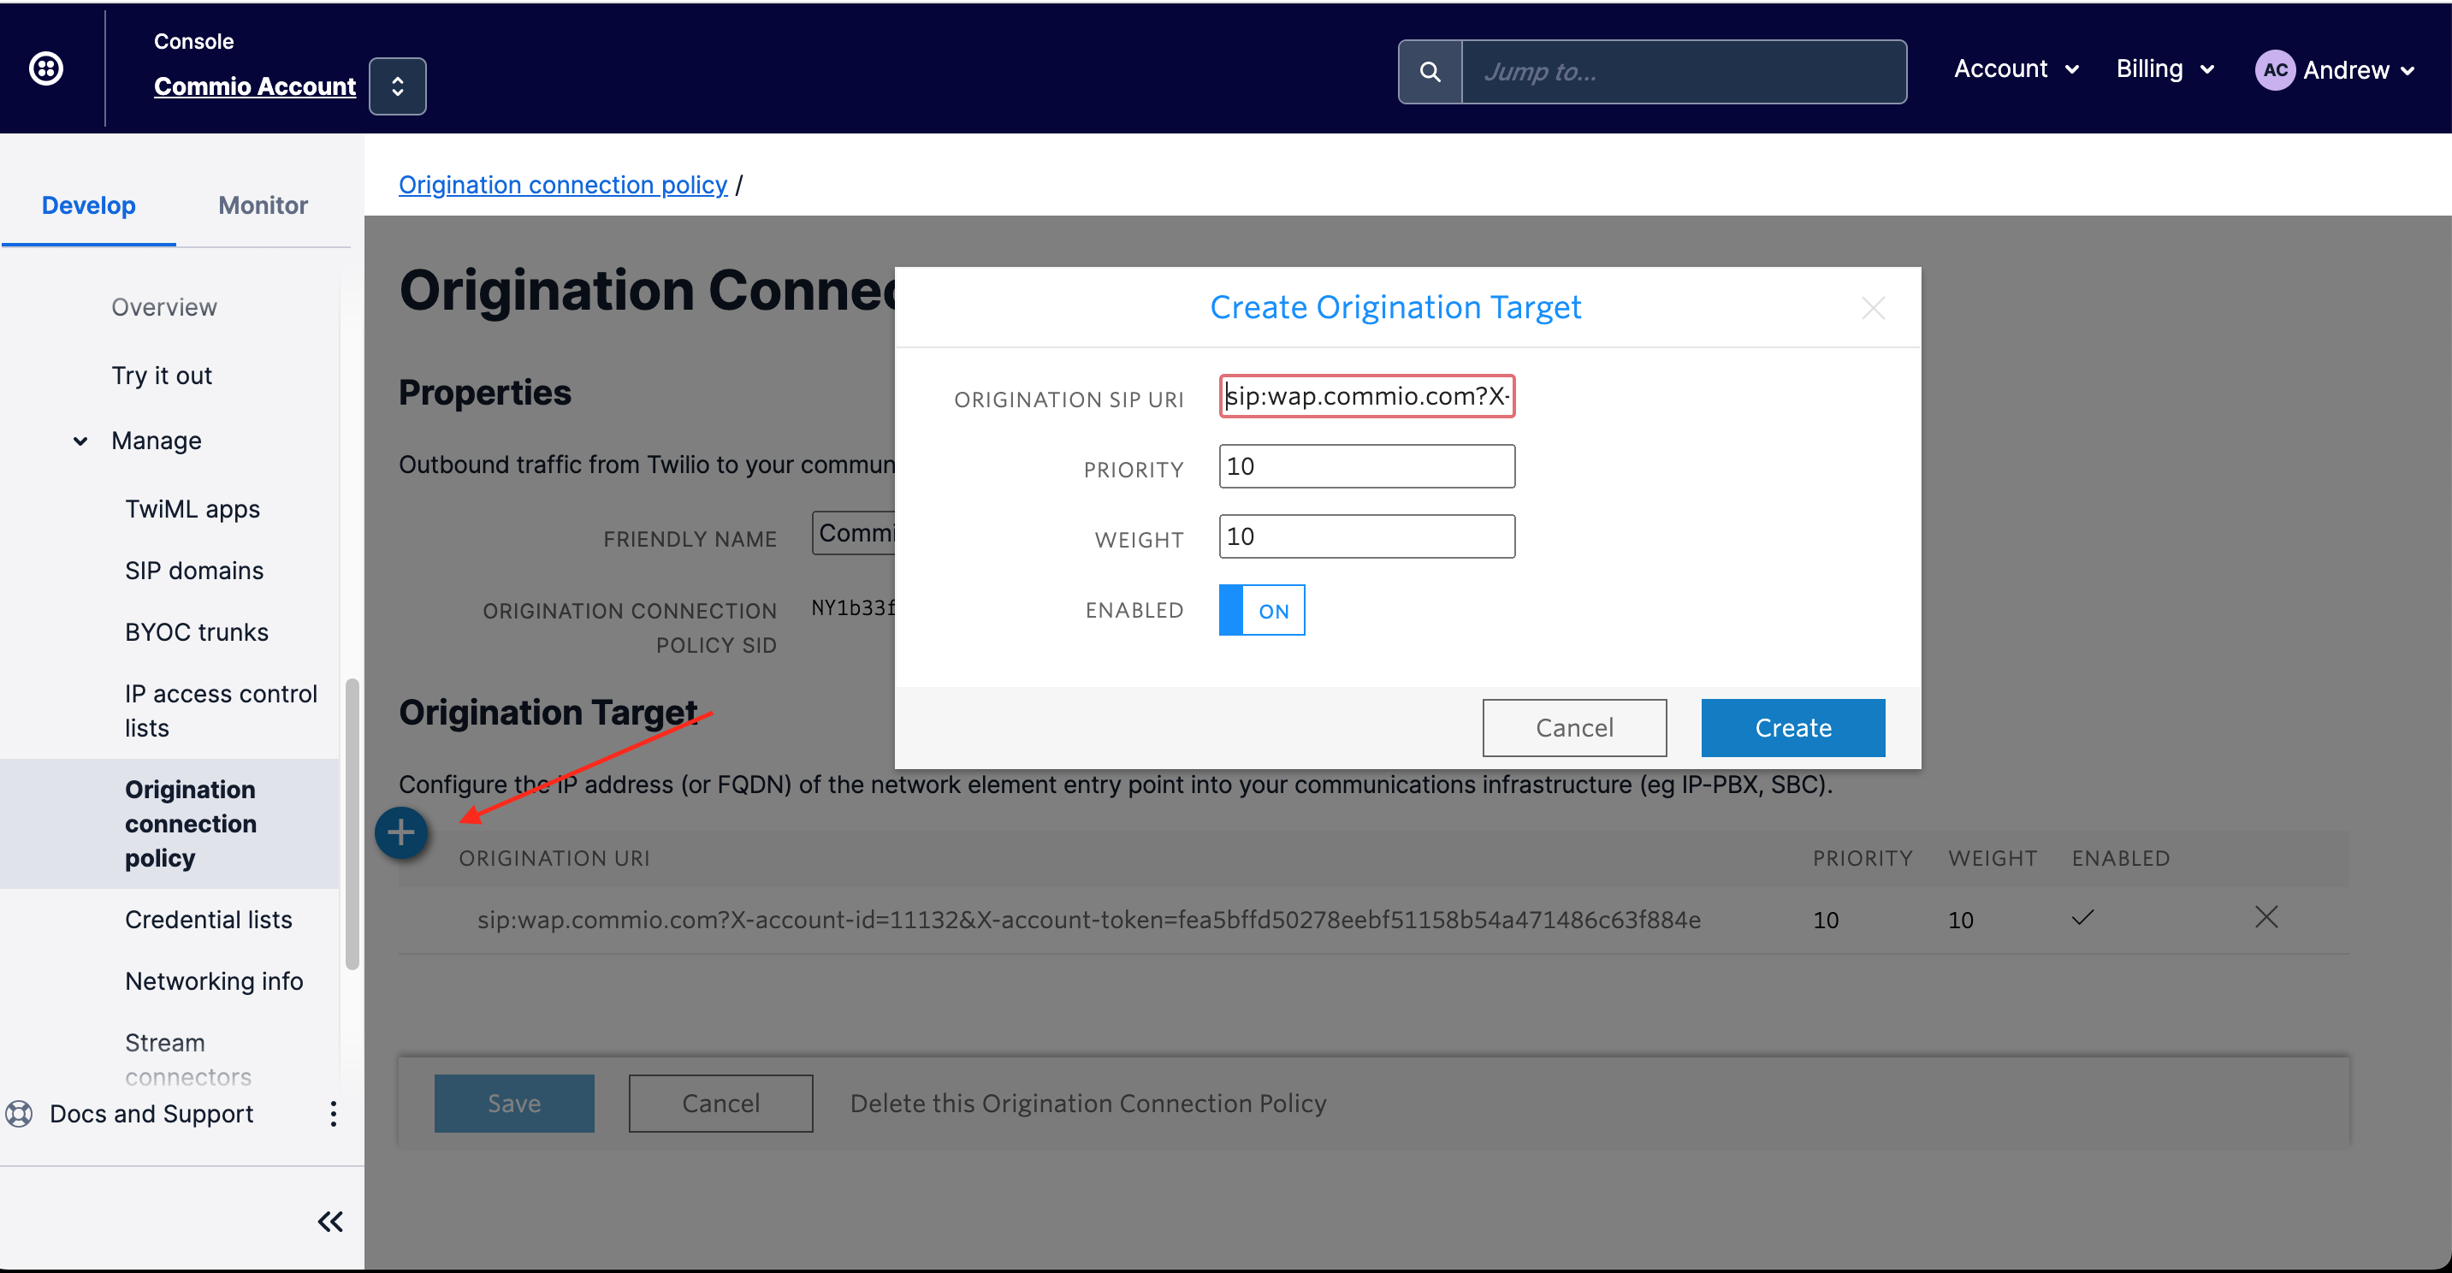The height and width of the screenshot is (1273, 2452).
Task: Go to BYOC trunks
Action: click(196, 632)
